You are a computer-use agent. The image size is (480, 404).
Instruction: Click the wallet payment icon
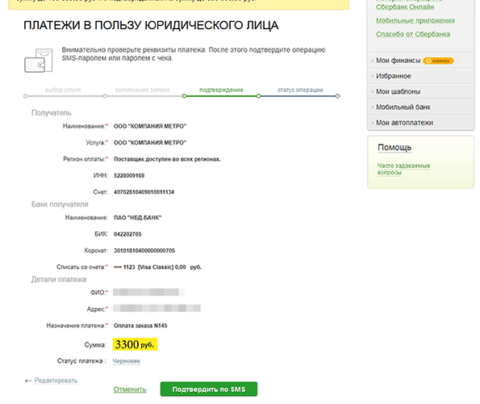pyautogui.click(x=39, y=61)
